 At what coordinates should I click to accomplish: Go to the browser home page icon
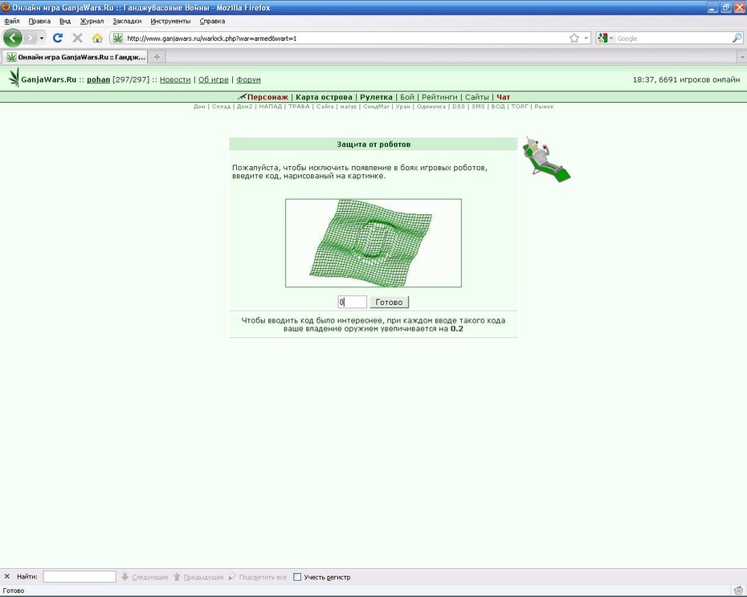pos(97,38)
